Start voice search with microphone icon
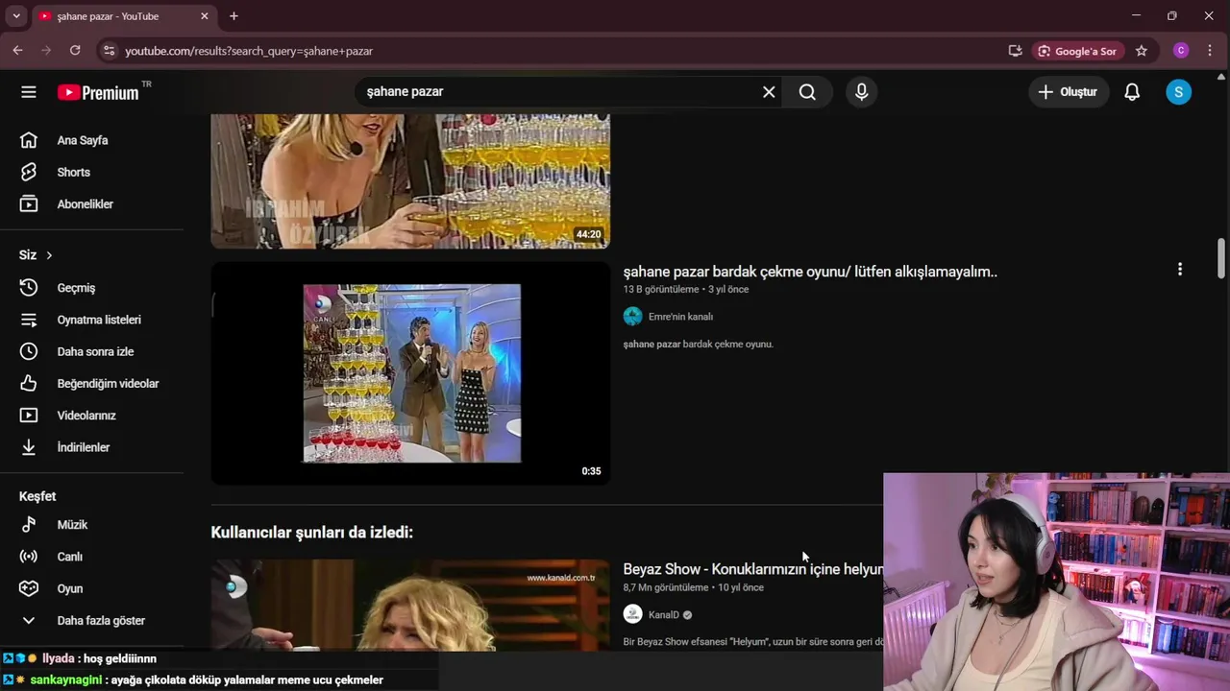Image resolution: width=1230 pixels, height=691 pixels. 861,92
